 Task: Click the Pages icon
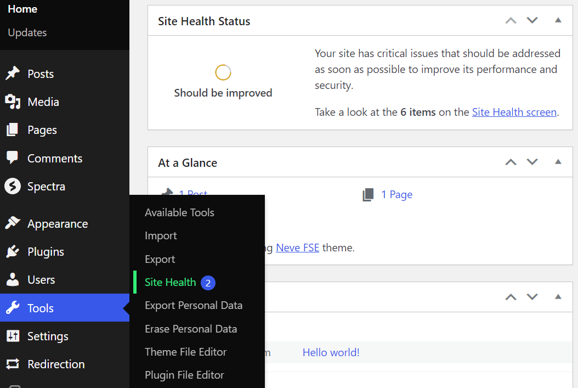click(x=14, y=130)
